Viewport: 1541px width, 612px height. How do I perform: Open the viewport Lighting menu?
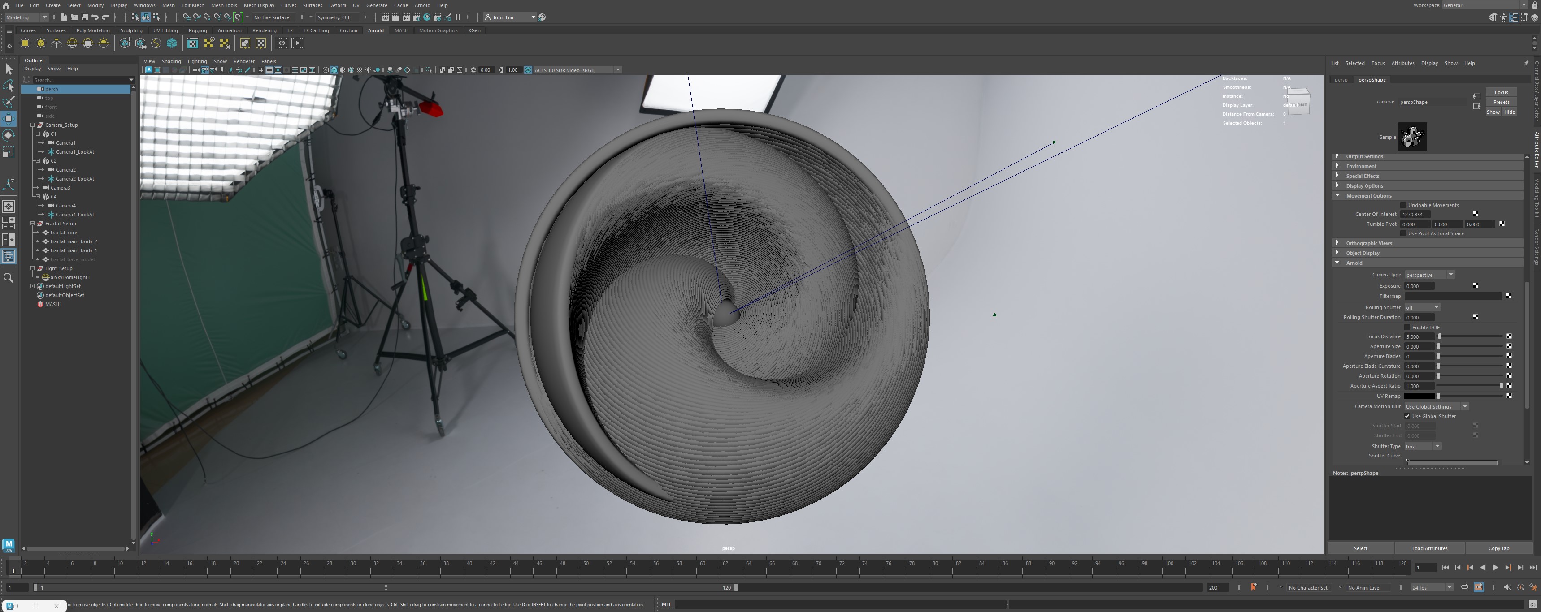point(197,61)
